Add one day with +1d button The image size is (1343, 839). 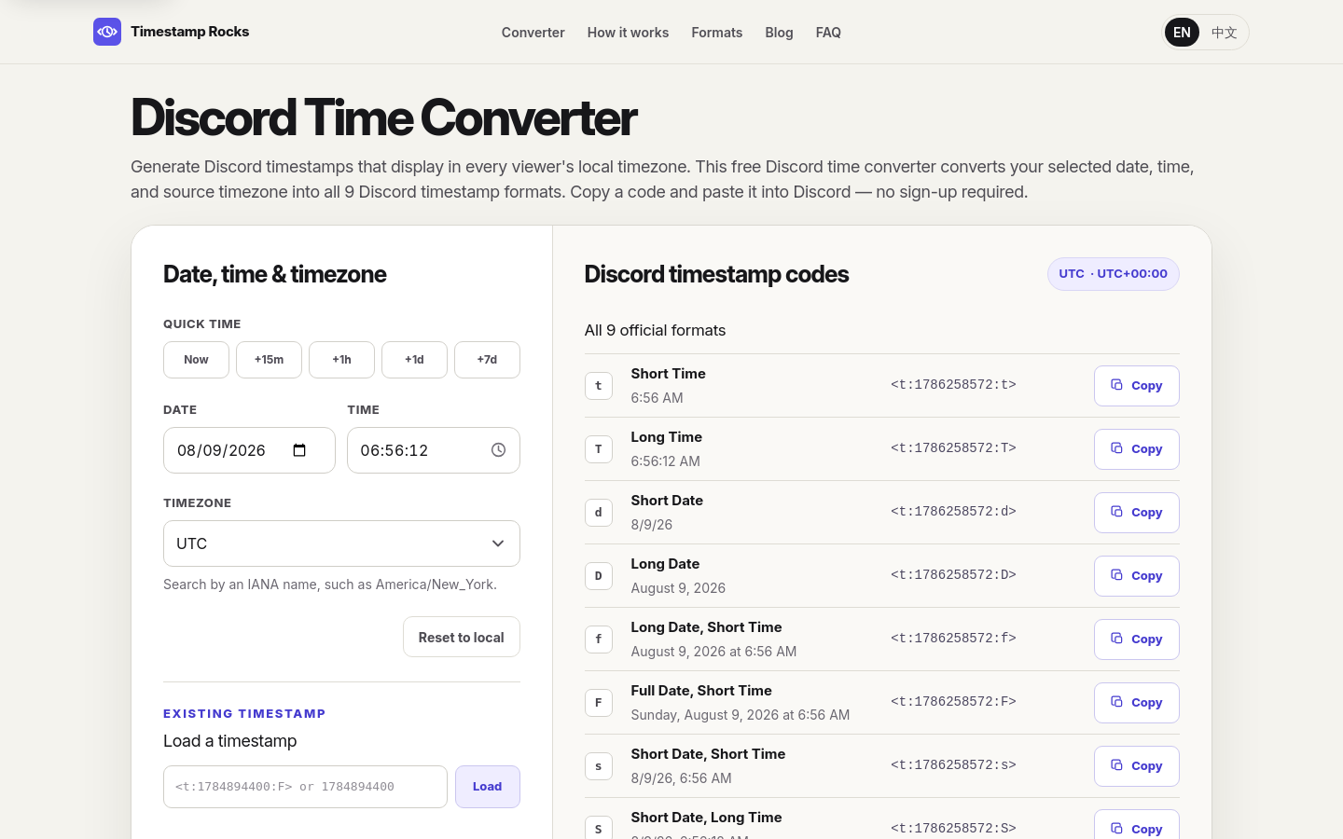[x=414, y=360]
